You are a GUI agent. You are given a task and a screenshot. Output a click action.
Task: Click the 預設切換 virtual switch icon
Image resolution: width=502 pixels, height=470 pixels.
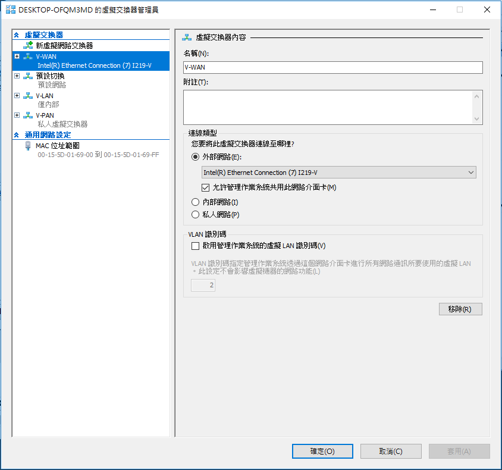pos(29,76)
